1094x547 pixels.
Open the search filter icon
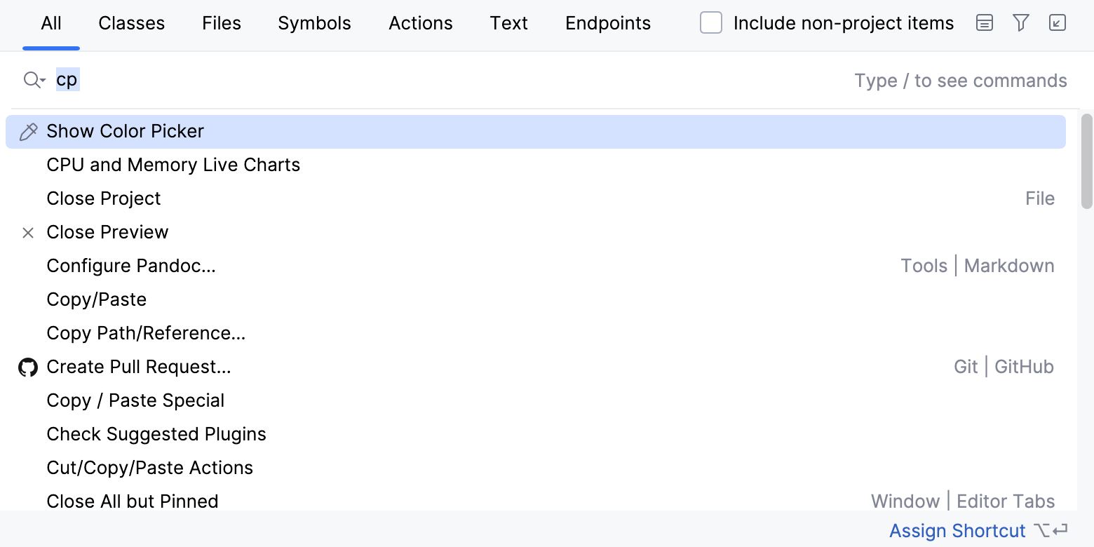(1020, 23)
